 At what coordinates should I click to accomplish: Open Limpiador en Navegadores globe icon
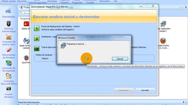coord(9,63)
